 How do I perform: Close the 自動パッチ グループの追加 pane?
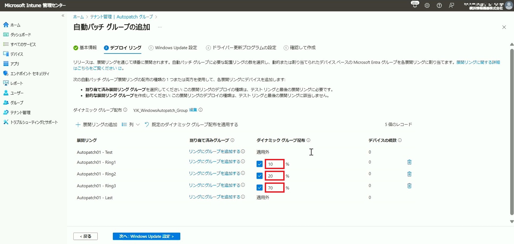tap(504, 27)
